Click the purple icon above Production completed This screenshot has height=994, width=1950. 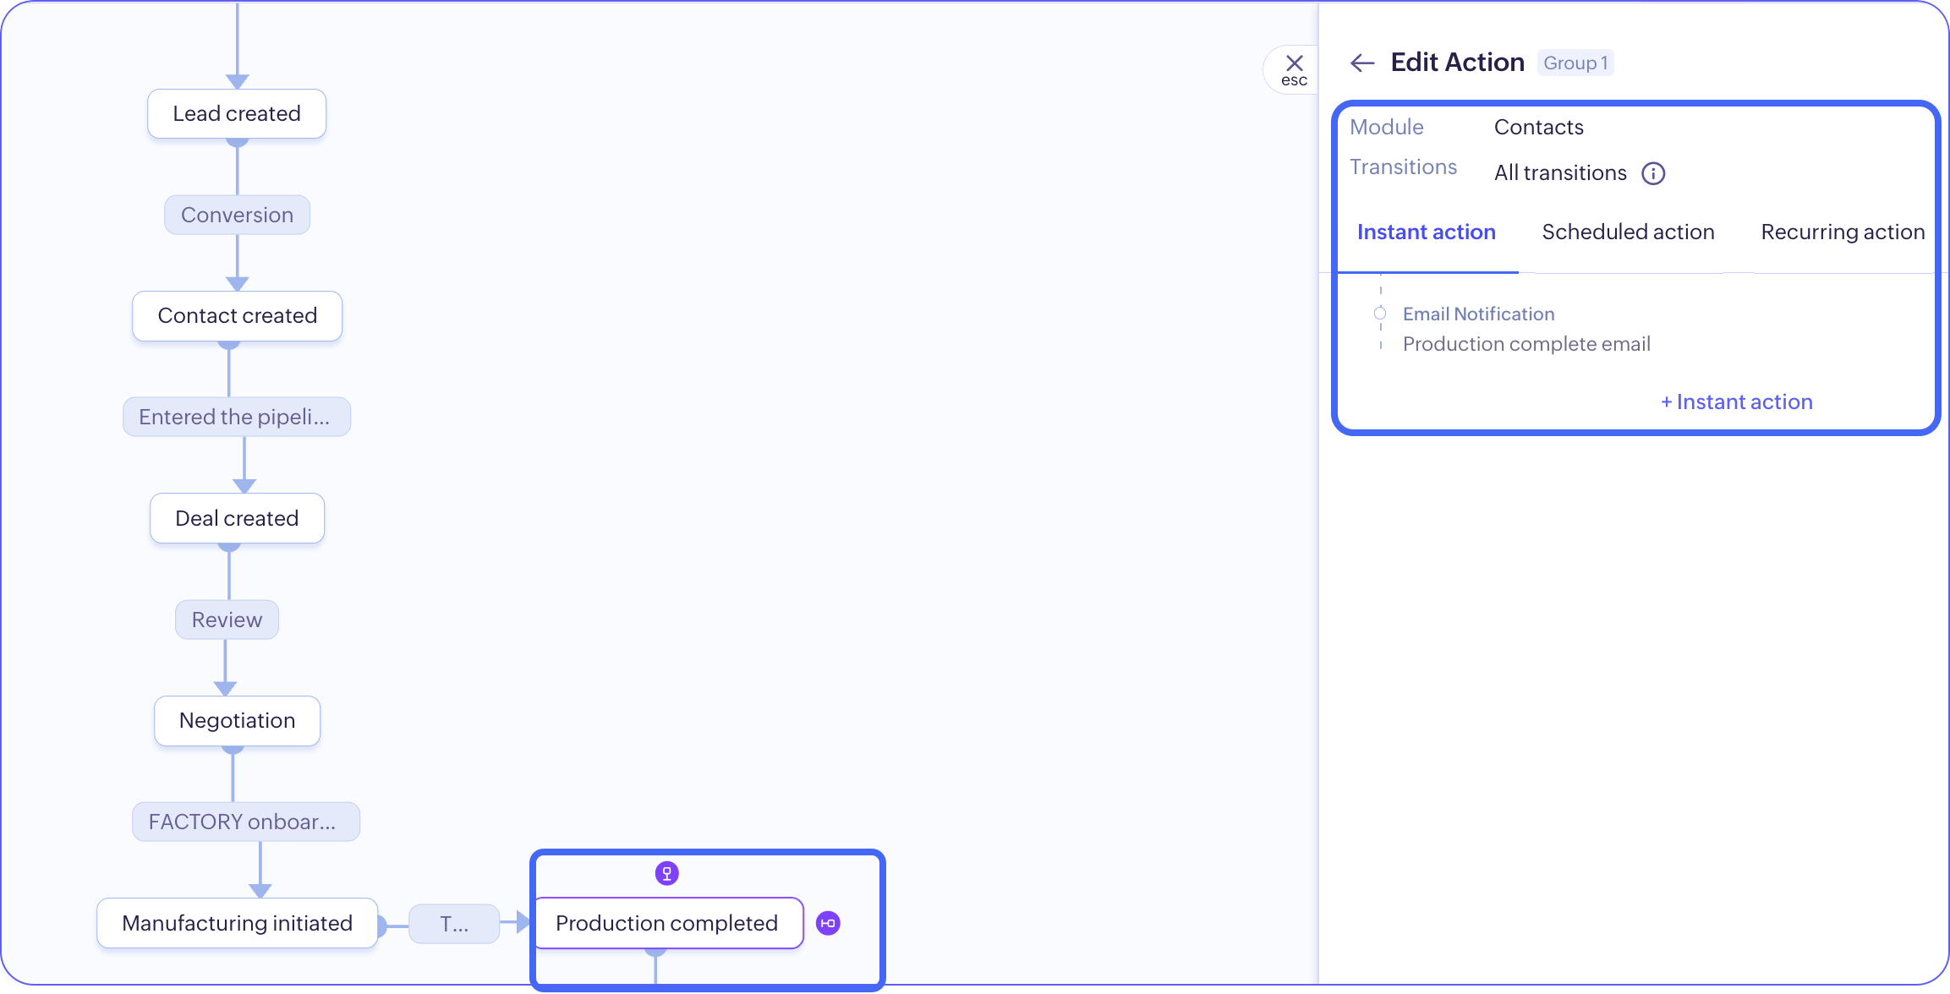click(666, 873)
